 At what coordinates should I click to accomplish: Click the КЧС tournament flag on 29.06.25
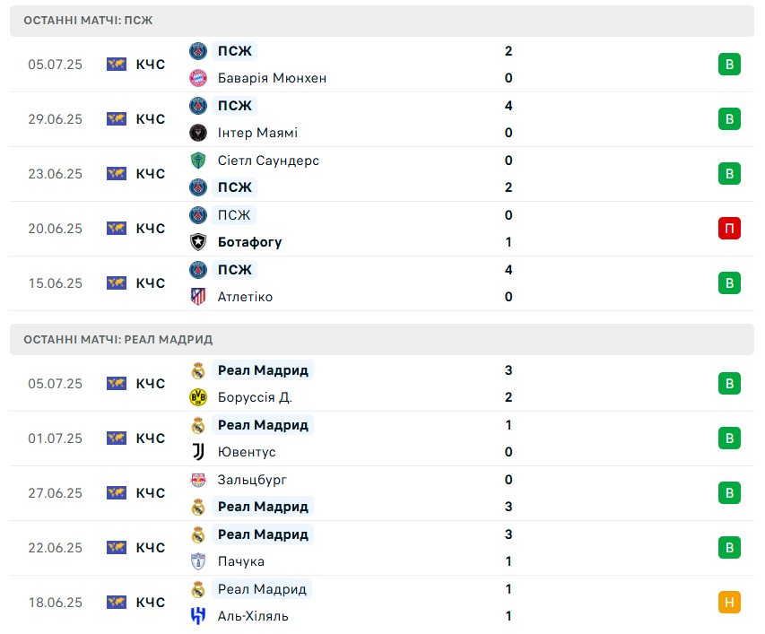click(x=117, y=119)
